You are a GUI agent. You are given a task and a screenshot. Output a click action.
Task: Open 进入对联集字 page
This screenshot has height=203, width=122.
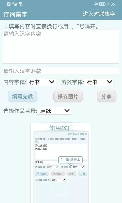coord(99,14)
